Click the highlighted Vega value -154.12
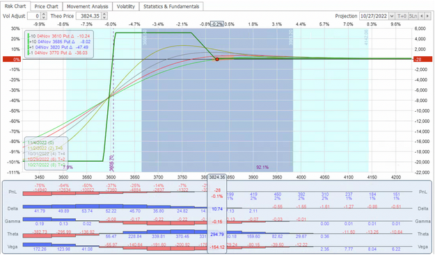 click(217, 247)
